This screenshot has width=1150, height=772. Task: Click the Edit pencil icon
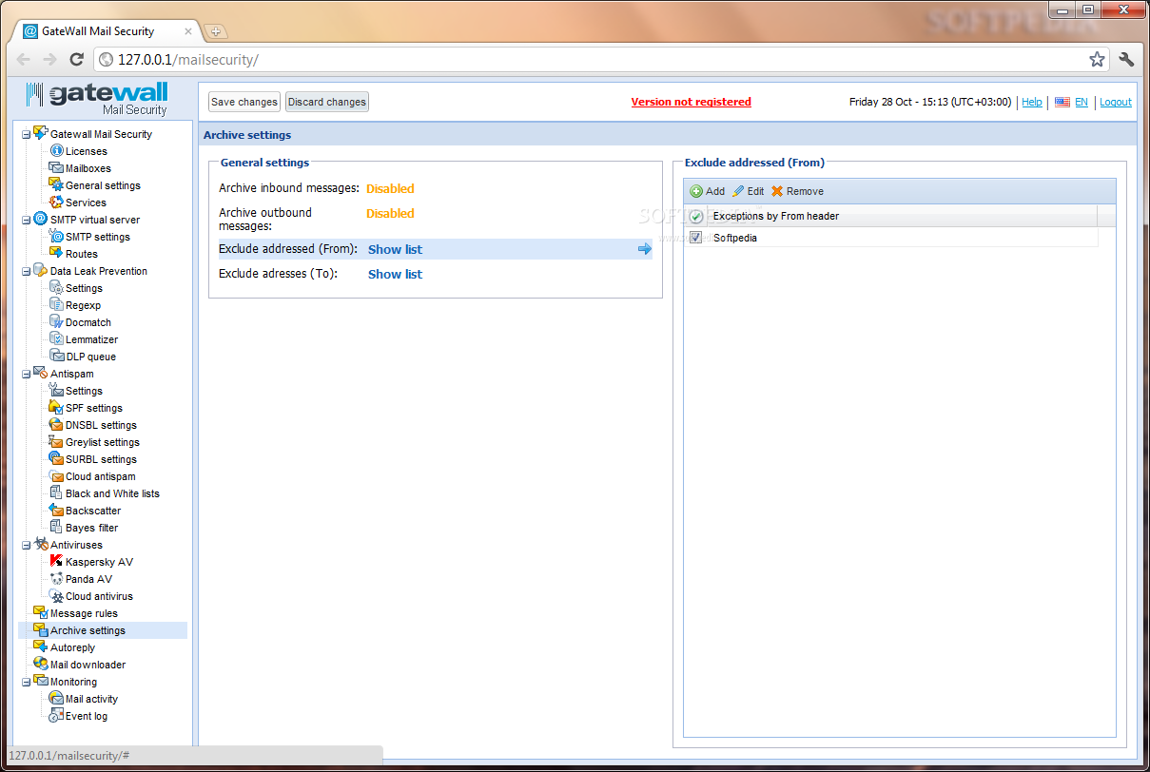738,191
